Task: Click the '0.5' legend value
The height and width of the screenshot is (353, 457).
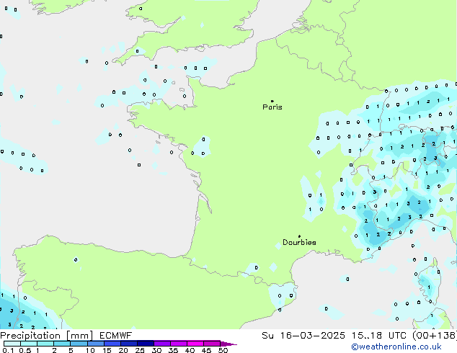Action: [25, 350]
